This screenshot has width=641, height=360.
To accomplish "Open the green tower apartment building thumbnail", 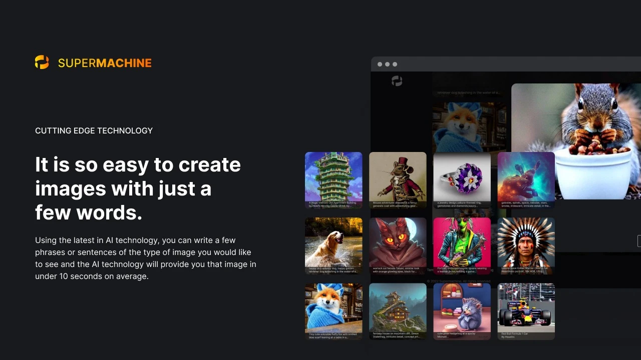I will point(334,180).
